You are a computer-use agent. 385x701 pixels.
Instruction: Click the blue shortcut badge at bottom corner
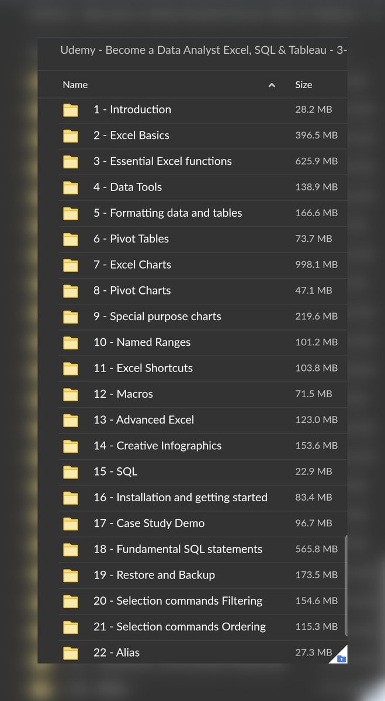[x=342, y=658]
